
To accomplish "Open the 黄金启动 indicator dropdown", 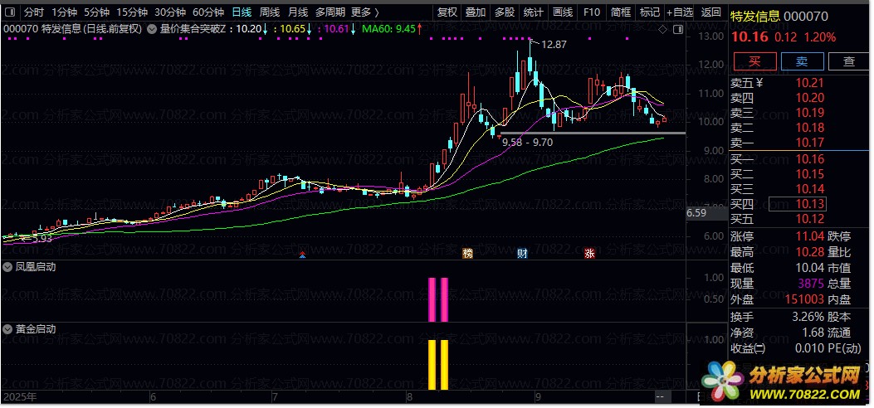I will [x=8, y=329].
